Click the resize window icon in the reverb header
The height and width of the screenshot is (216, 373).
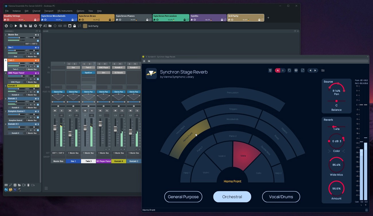pyautogui.click(x=302, y=70)
